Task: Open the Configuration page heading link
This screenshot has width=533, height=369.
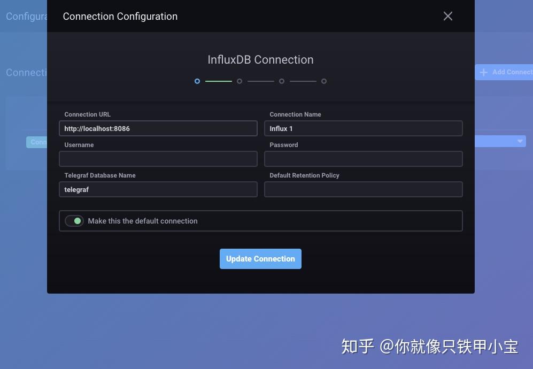Action: coord(24,16)
